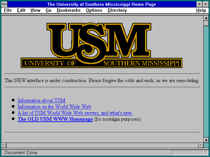Open the Go menu
This screenshot has width=210, height=157.
click(x=49, y=10)
